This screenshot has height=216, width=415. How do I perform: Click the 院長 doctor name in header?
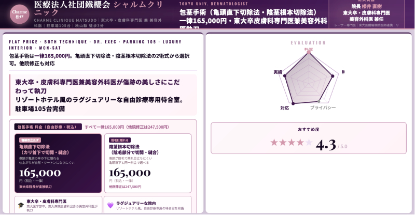point(362,6)
